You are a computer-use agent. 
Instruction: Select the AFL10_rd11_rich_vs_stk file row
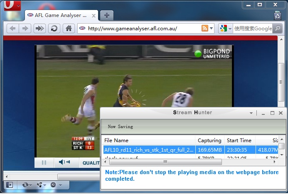[190, 150]
